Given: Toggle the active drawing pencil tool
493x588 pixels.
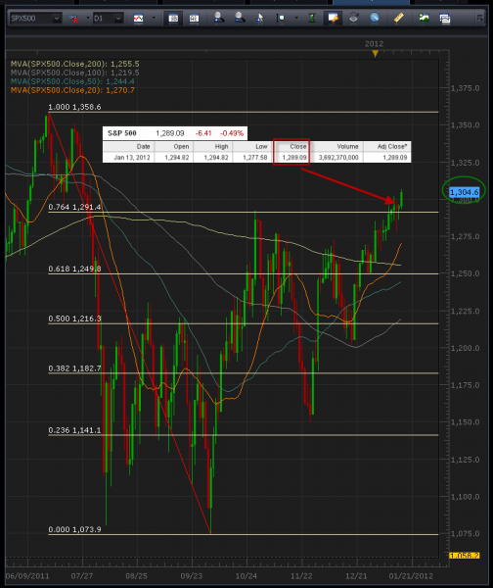Looking at the screenshot, I should click(333, 18).
